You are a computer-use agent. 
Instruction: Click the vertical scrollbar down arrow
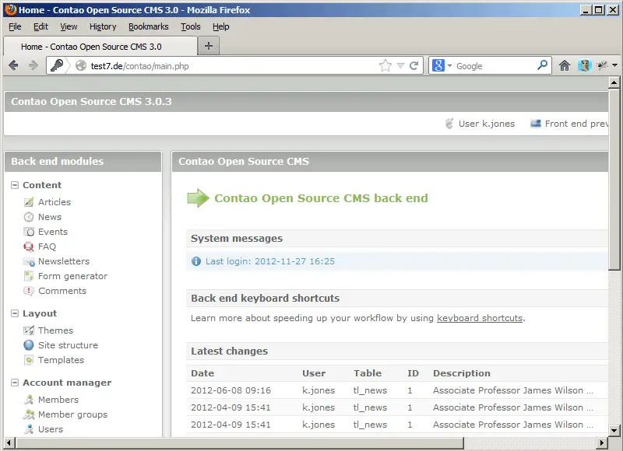[x=614, y=430]
